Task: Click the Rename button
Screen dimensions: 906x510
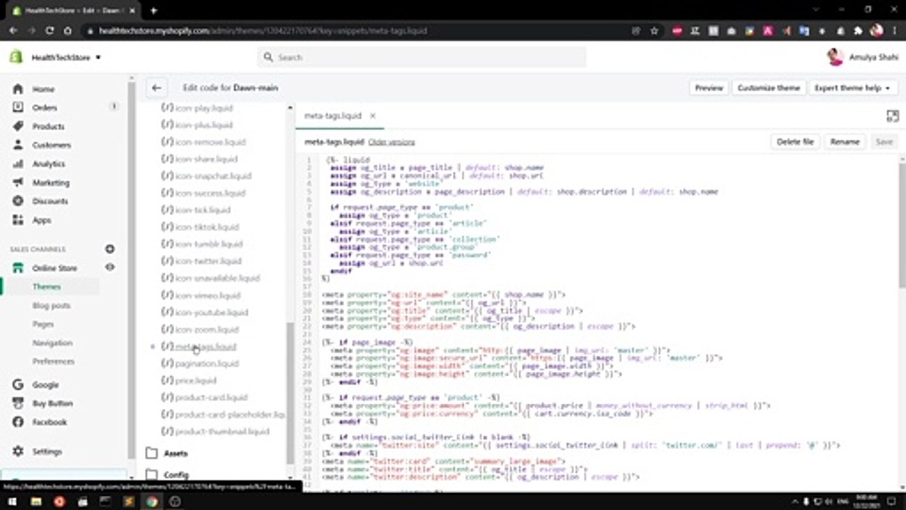Action: [x=844, y=142]
